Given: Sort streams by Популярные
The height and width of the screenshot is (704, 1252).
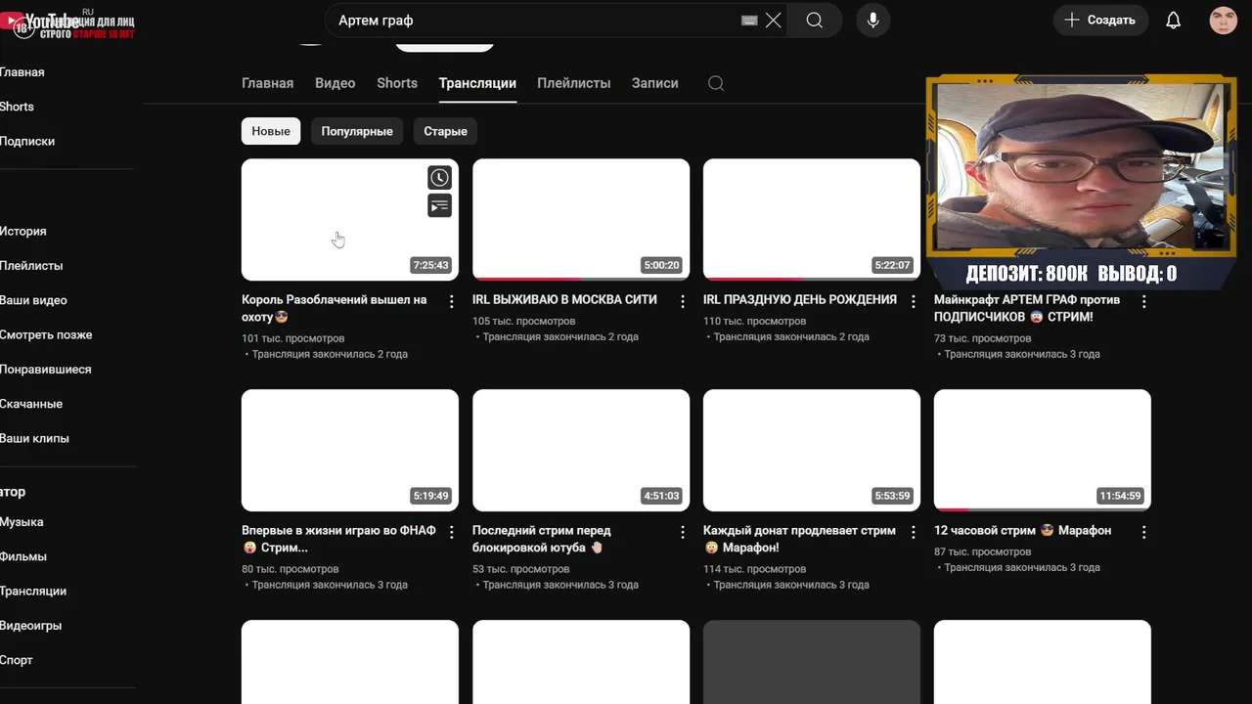Looking at the screenshot, I should point(357,131).
